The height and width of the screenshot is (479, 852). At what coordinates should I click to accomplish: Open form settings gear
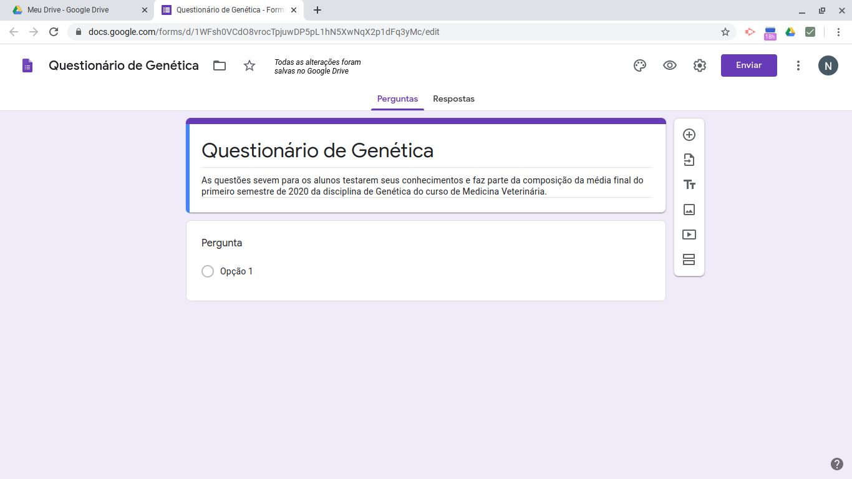click(x=700, y=65)
